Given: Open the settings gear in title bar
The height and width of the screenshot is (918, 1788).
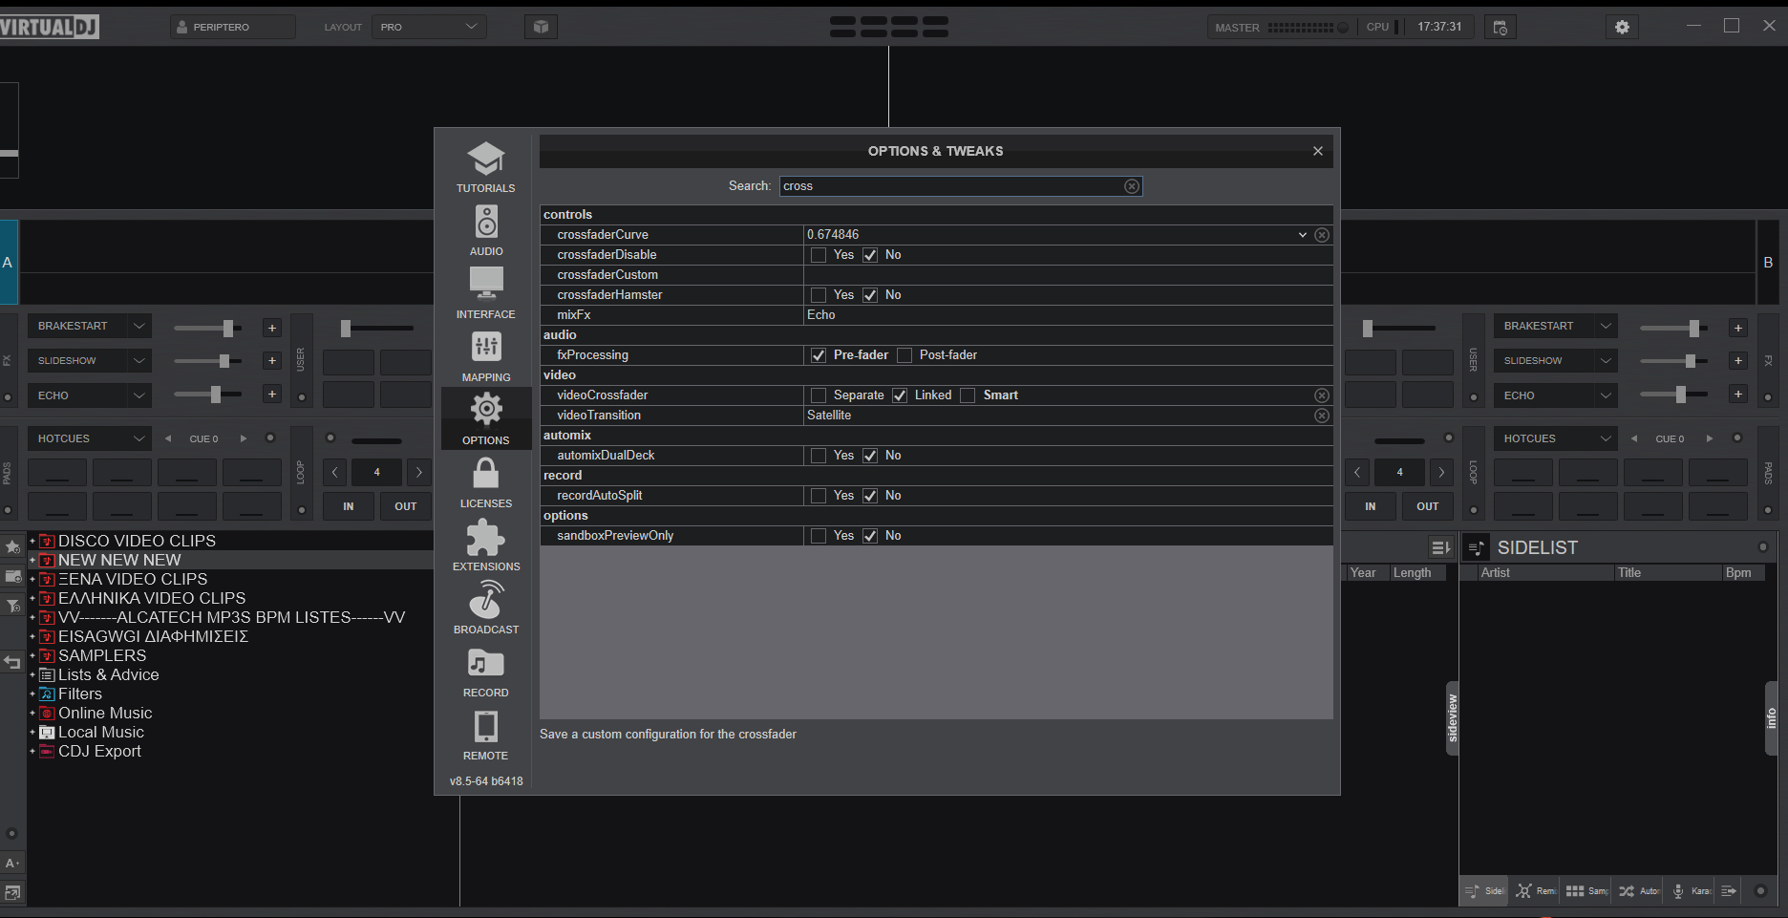Looking at the screenshot, I should (1622, 27).
